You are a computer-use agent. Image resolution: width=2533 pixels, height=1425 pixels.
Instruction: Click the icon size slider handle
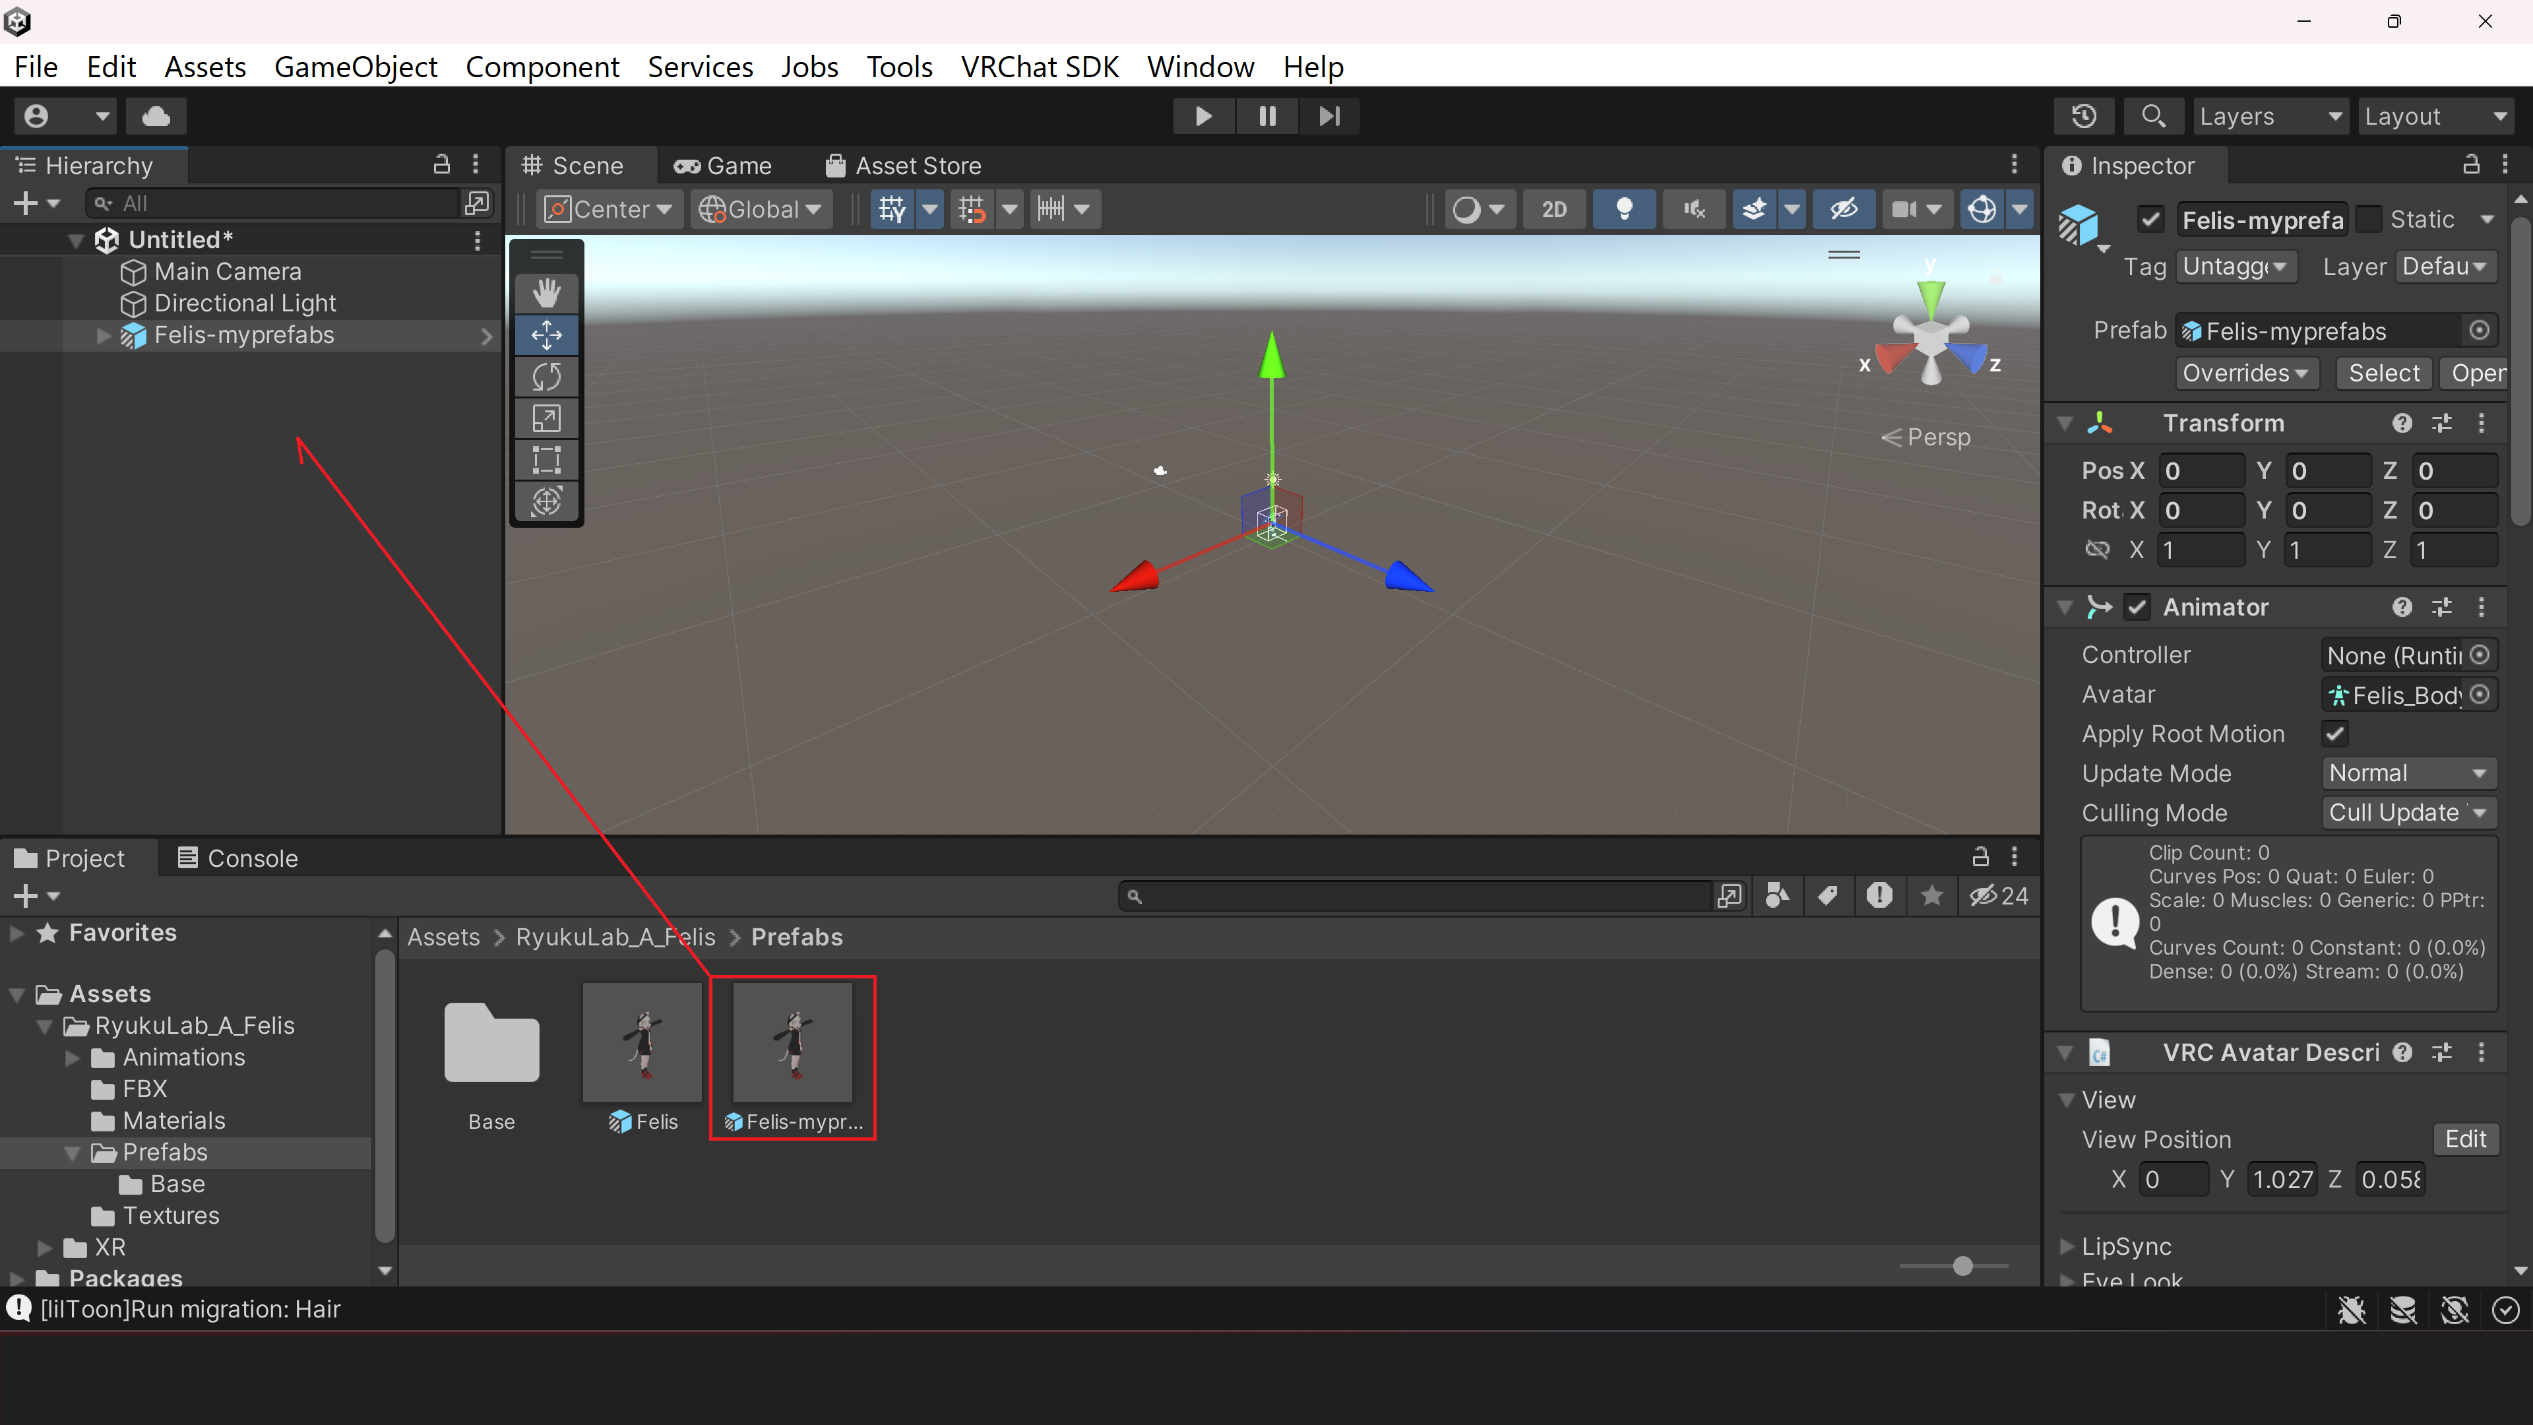click(1962, 1266)
